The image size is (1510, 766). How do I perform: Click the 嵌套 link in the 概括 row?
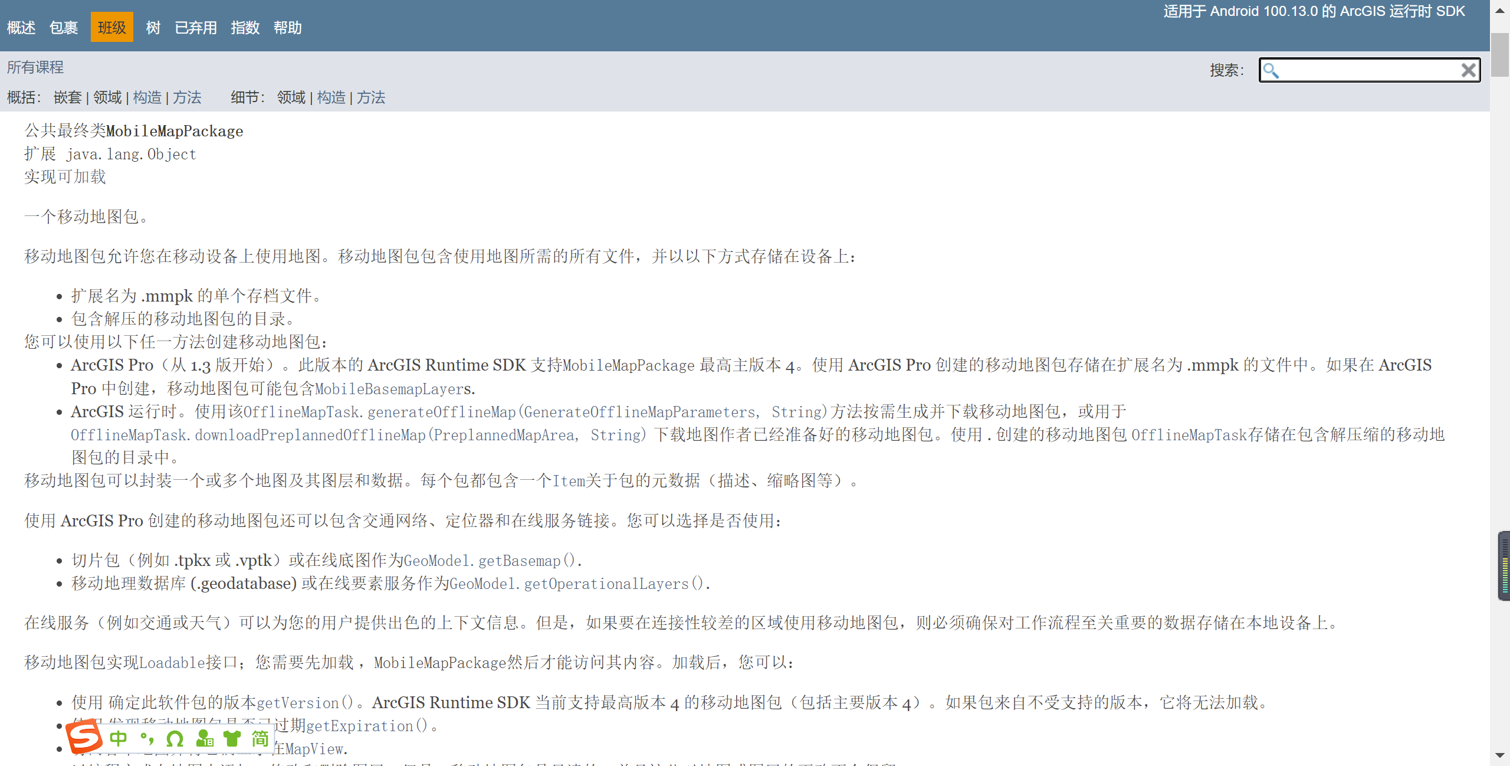68,98
